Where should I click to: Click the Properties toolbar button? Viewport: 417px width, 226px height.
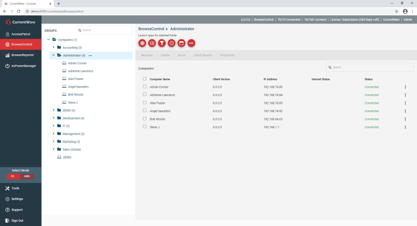point(227,55)
